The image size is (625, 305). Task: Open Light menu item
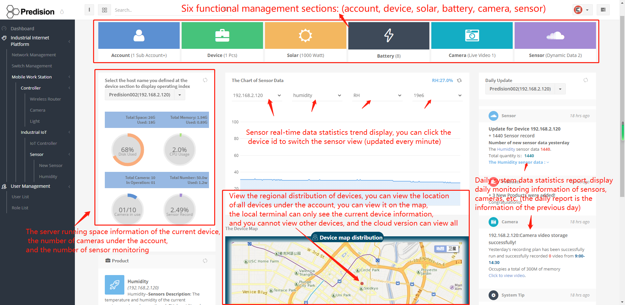coord(35,121)
